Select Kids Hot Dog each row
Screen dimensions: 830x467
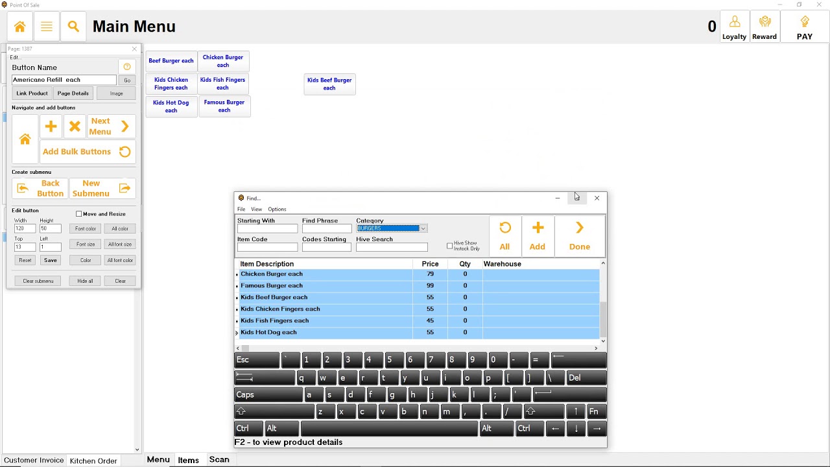(x=418, y=332)
